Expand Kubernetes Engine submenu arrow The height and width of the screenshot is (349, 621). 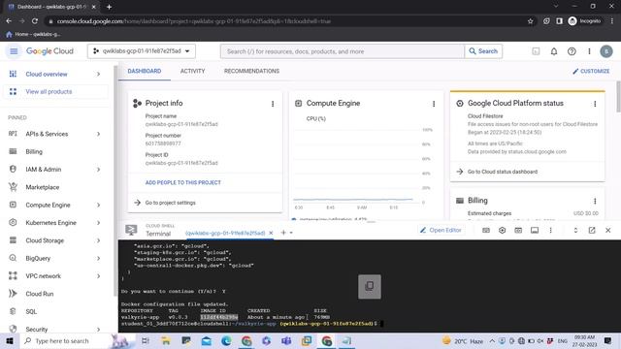[x=98, y=223]
